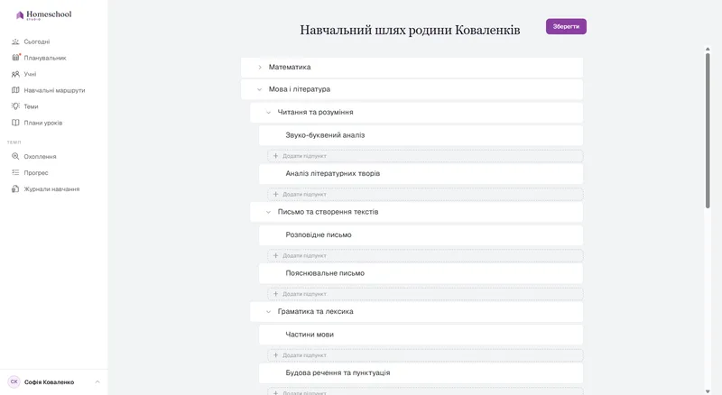Click plus icon under Аналіз літературних творів

pos(275,194)
